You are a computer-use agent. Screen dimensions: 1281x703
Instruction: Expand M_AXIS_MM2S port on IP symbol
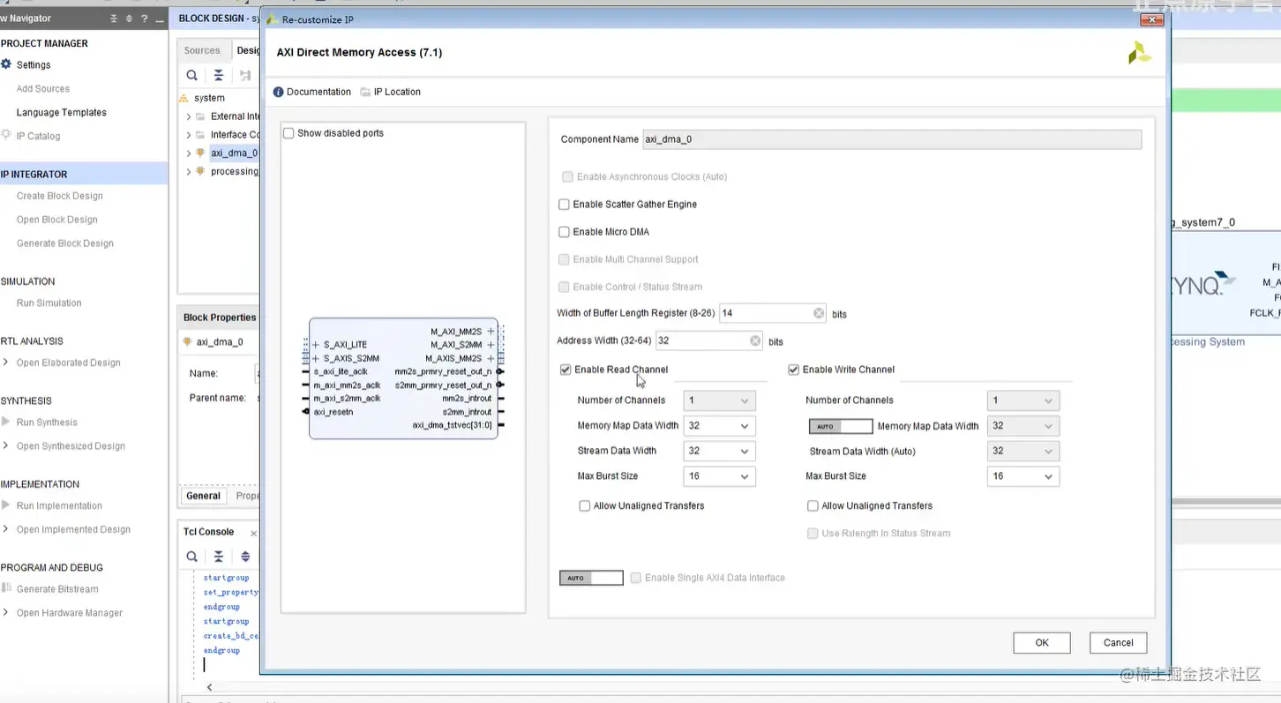(491, 358)
